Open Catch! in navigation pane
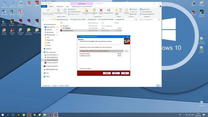 pos(48,77)
